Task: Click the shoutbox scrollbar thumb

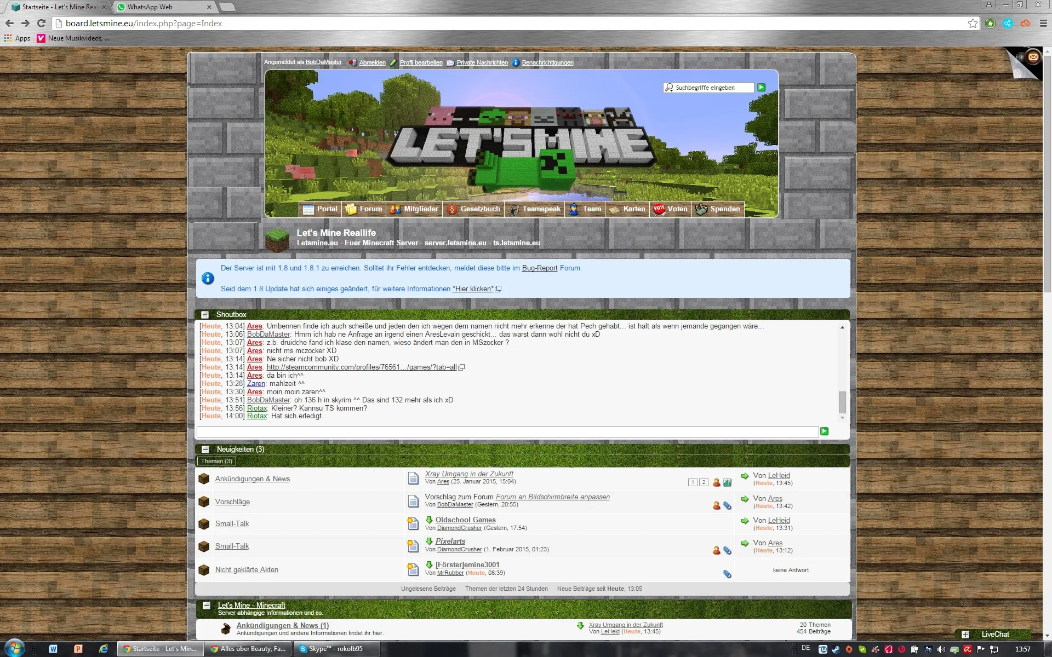Action: pos(842,402)
